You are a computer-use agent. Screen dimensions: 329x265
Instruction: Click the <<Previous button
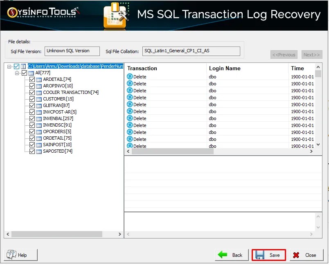coord(284,54)
